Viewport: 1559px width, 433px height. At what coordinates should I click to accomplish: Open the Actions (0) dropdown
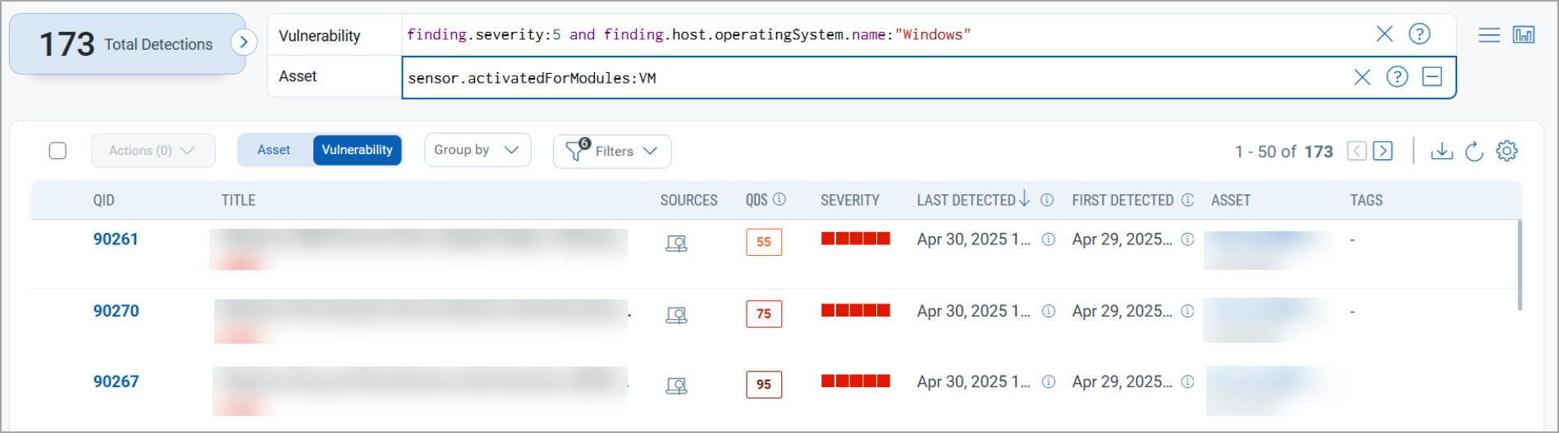click(x=153, y=151)
